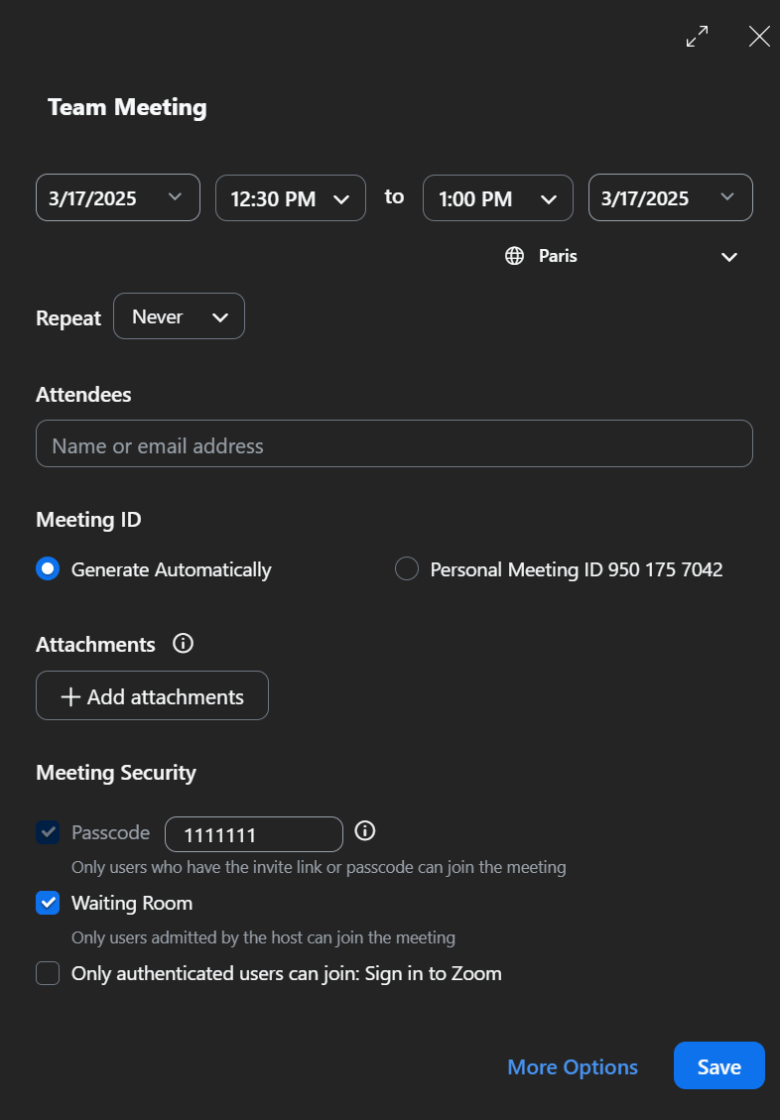The width and height of the screenshot is (780, 1120).
Task: Enable authenticated users only joining
Action: click(x=47, y=973)
